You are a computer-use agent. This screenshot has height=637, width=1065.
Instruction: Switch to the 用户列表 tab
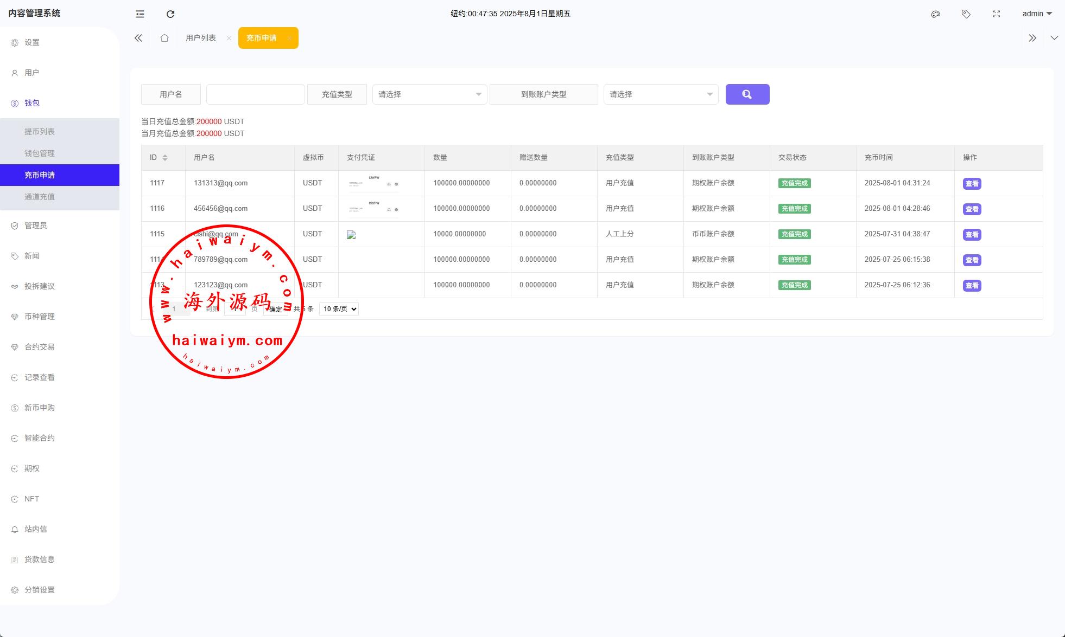tap(201, 38)
